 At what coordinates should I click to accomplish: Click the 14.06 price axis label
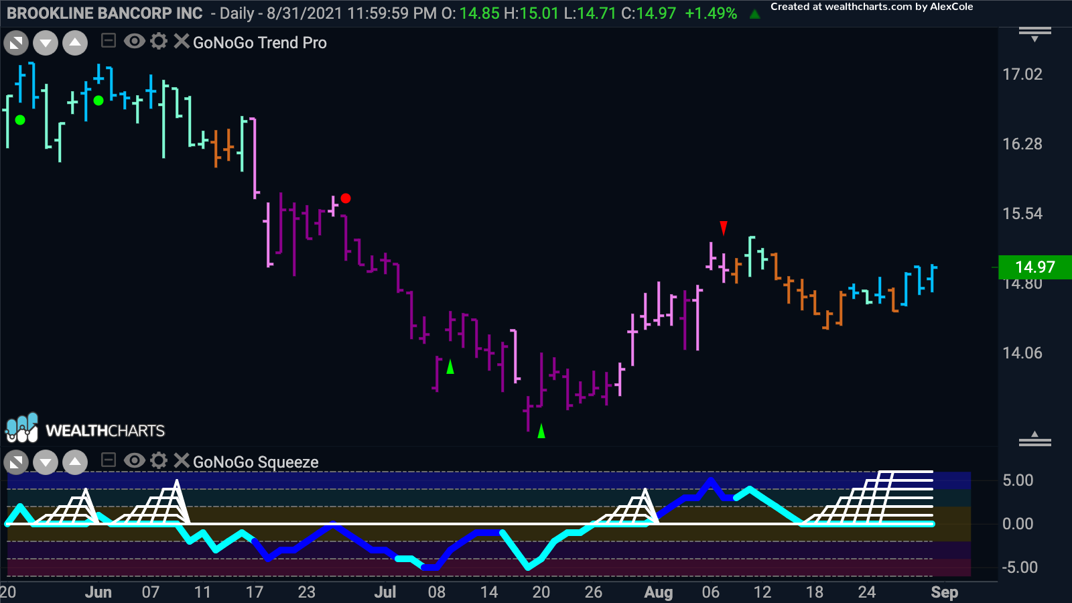tap(1022, 353)
